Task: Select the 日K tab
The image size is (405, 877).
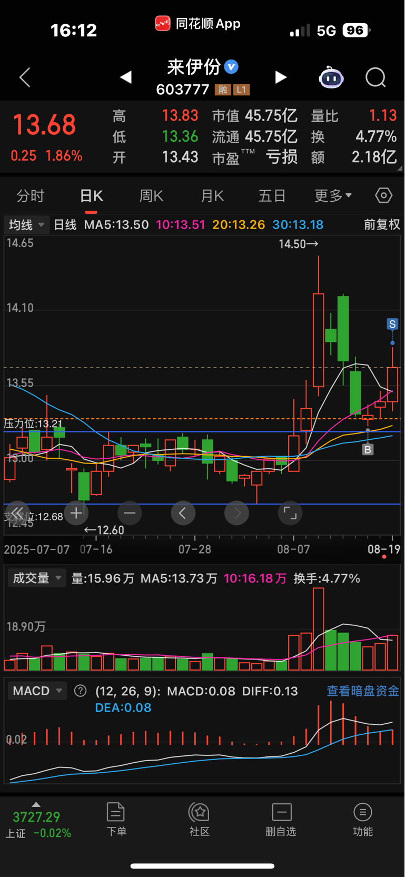Action: click(x=91, y=196)
